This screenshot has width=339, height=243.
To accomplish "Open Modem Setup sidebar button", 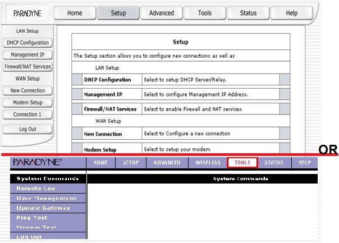I will pyautogui.click(x=28, y=103).
